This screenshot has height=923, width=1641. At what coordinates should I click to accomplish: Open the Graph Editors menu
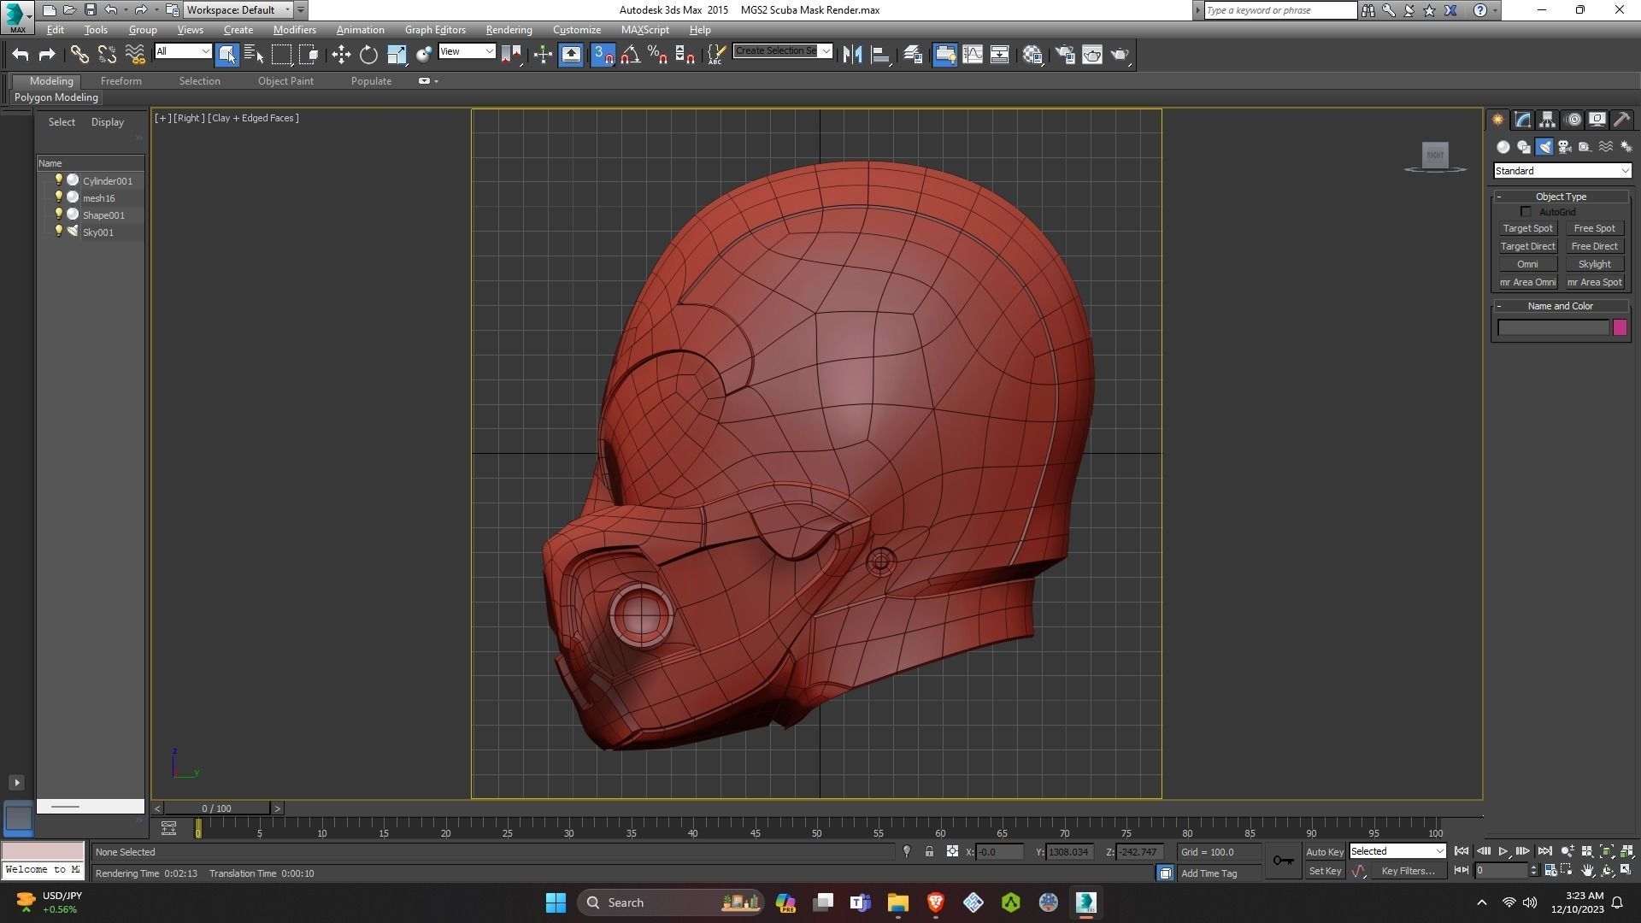[x=435, y=30]
